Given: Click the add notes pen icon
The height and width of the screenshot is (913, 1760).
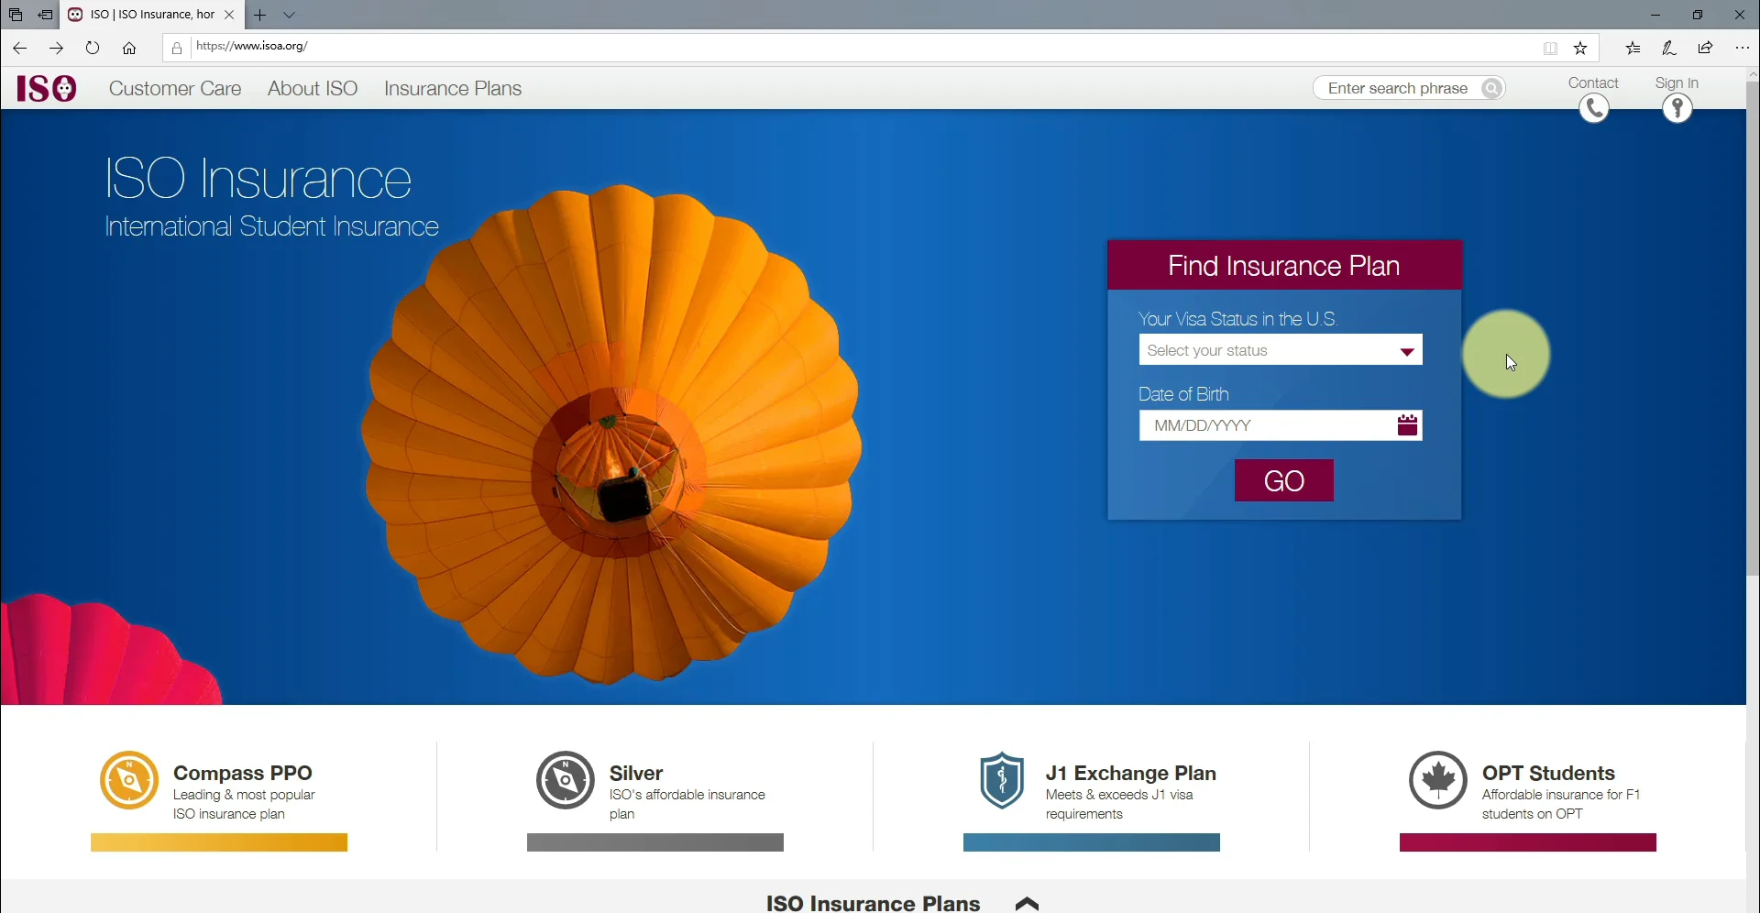Looking at the screenshot, I should 1669,48.
